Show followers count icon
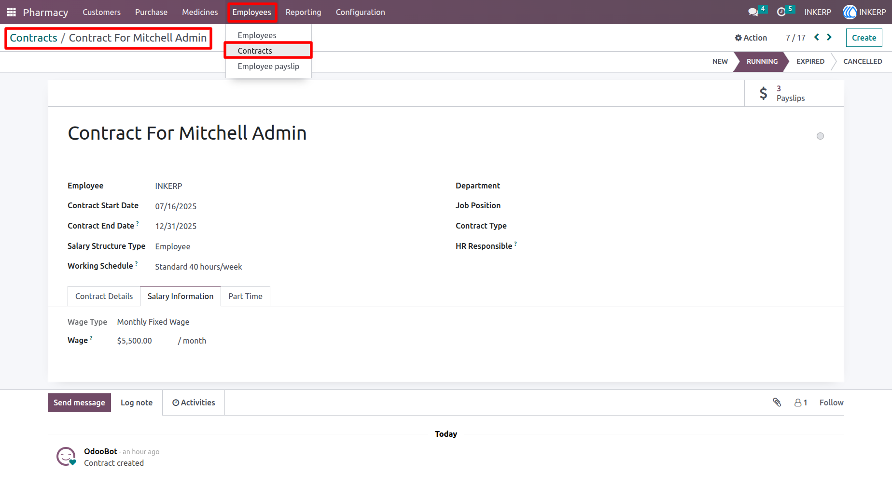This screenshot has width=892, height=503. [x=801, y=402]
